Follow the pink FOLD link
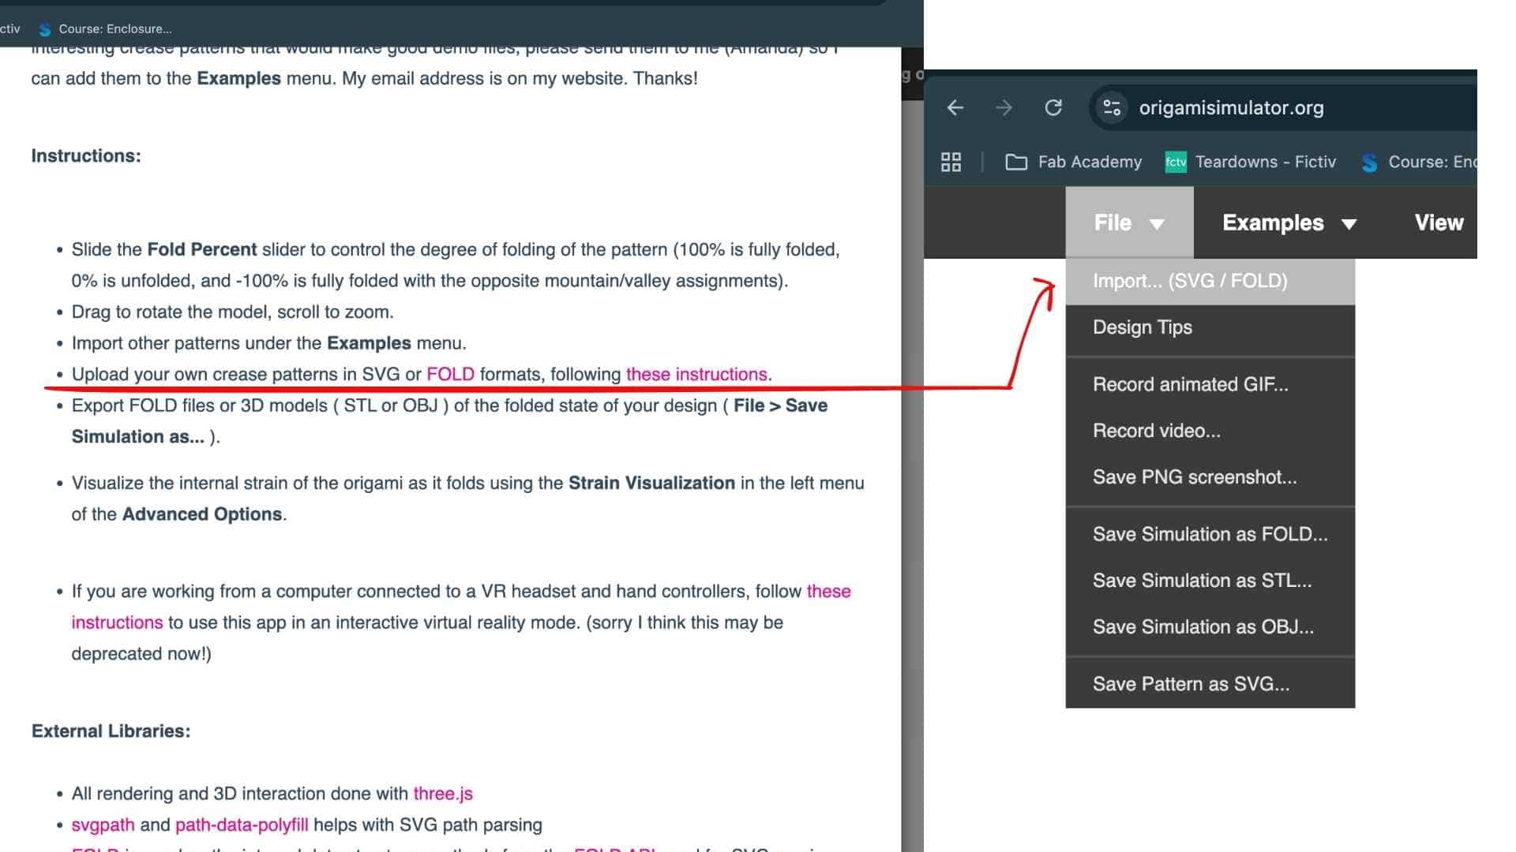This screenshot has height=852, width=1516. (x=450, y=374)
